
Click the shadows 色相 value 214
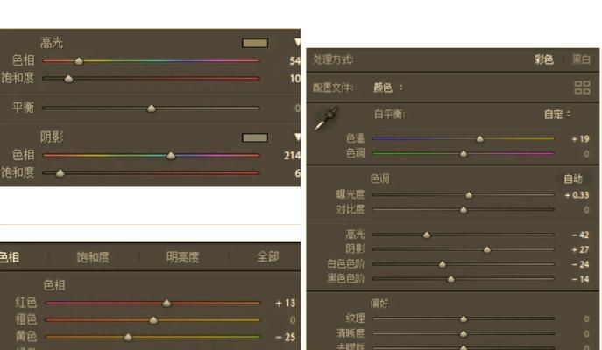(x=292, y=155)
